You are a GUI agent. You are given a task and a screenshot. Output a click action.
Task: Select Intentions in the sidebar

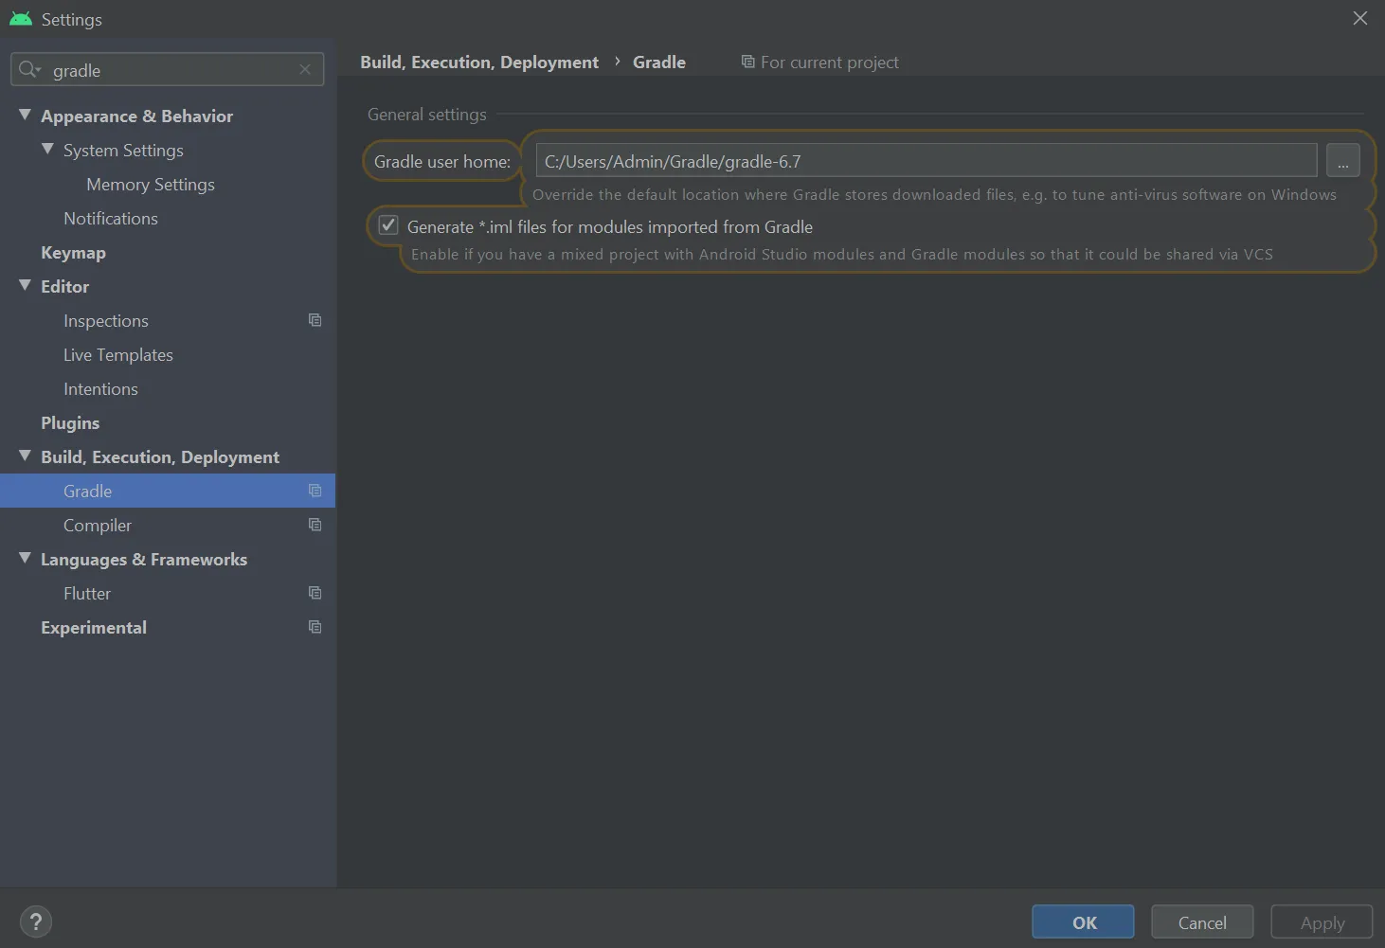pyautogui.click(x=100, y=389)
